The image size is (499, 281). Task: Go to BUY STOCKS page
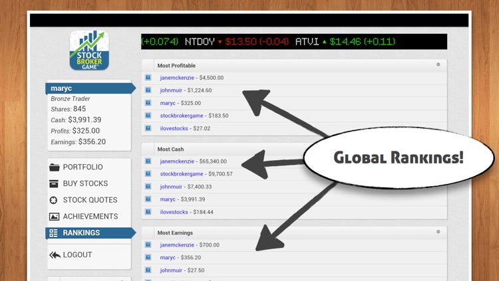(x=85, y=184)
